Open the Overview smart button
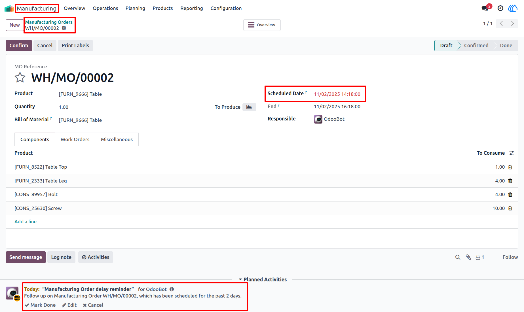 (x=262, y=25)
